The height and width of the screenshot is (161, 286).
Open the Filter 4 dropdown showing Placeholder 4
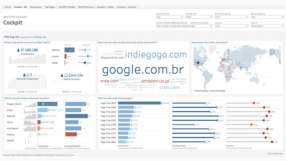(x=267, y=26)
